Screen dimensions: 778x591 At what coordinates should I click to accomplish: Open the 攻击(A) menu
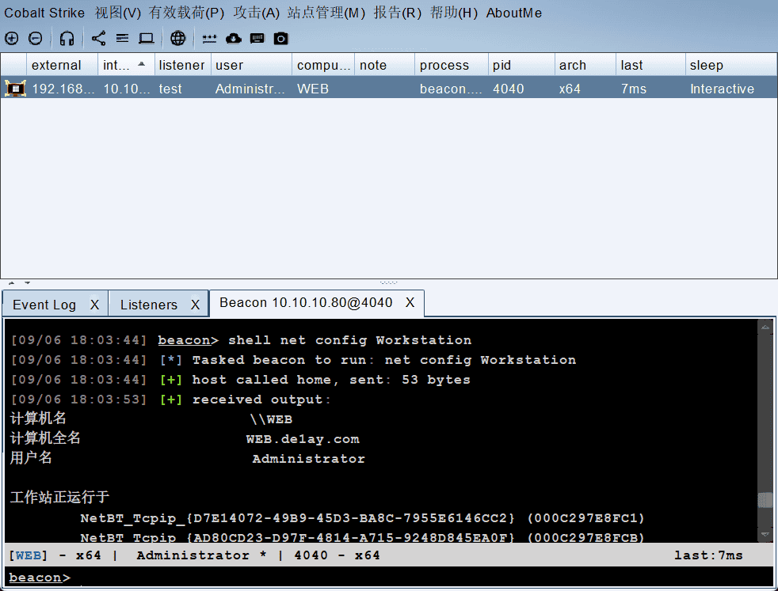pyautogui.click(x=257, y=13)
